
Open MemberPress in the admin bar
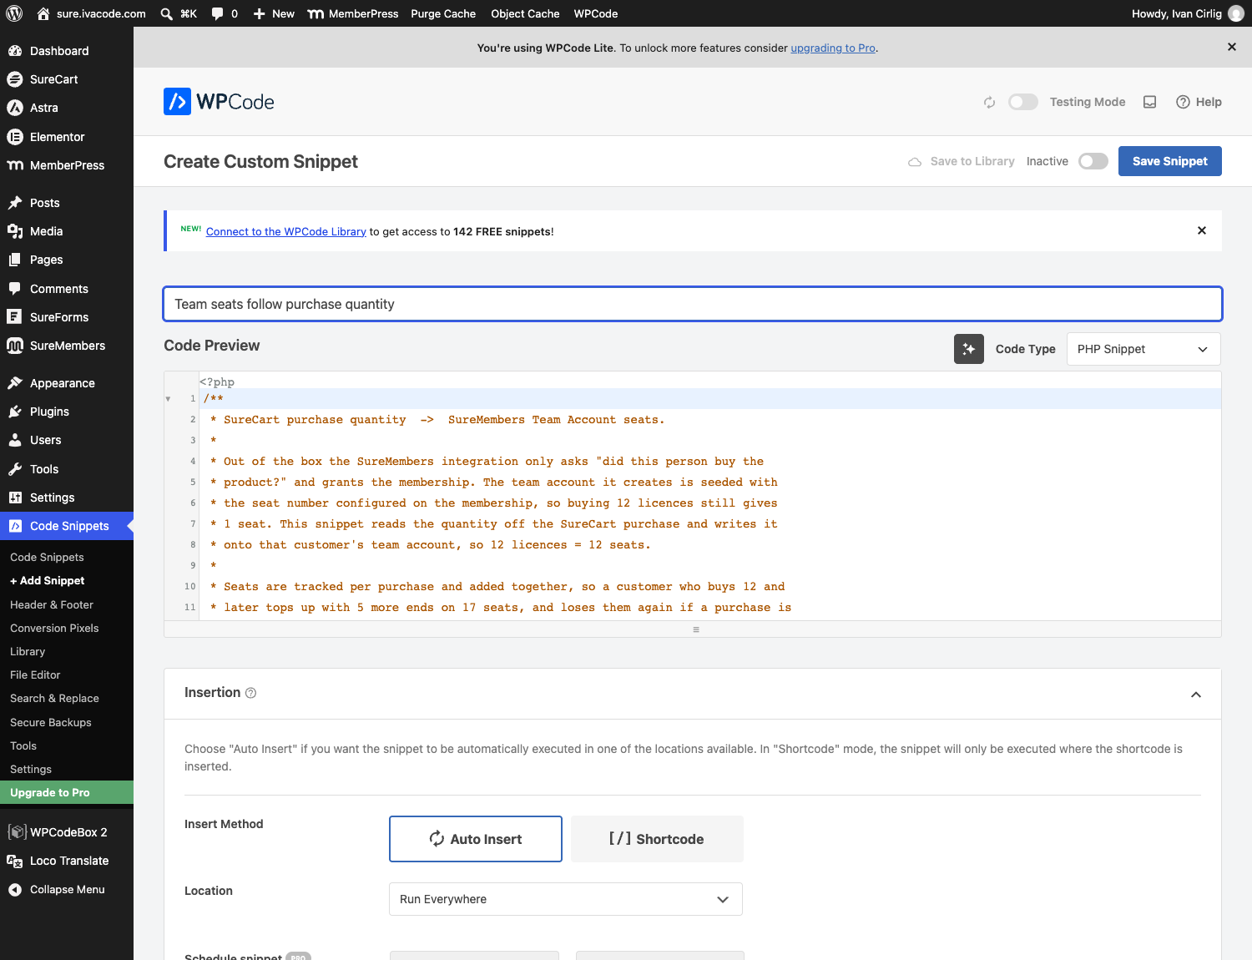tap(353, 13)
